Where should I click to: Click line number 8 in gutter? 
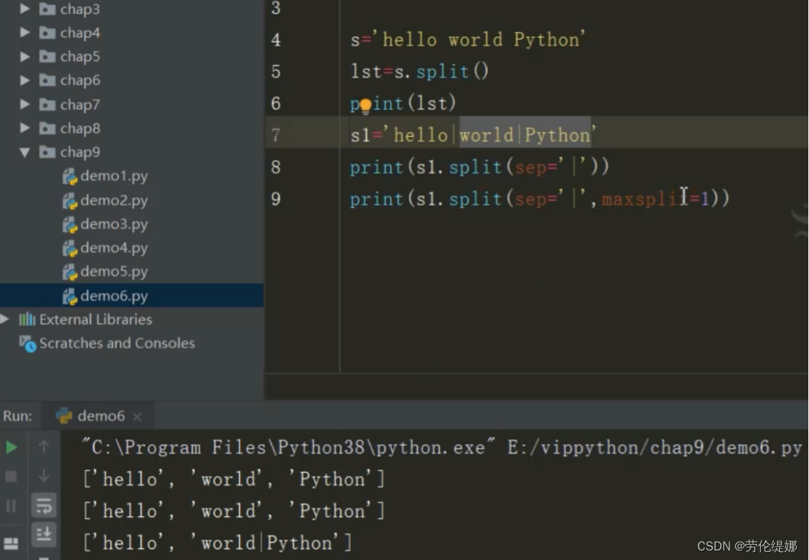276,167
